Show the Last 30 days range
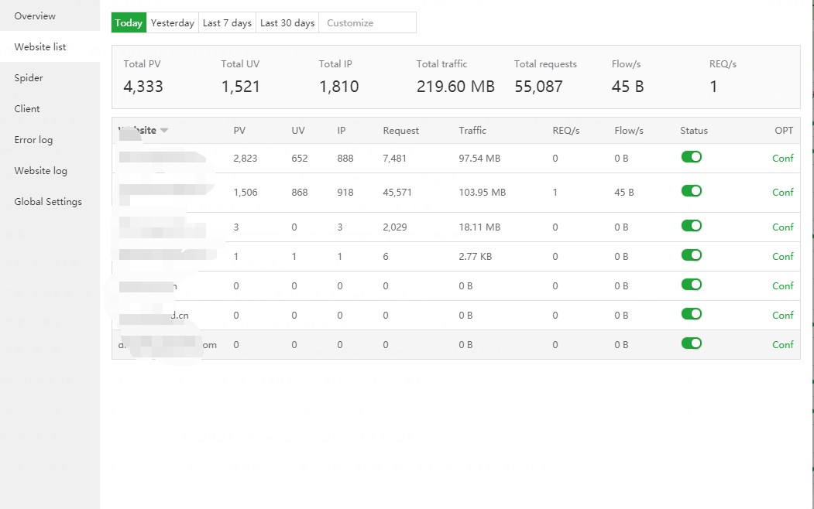Image resolution: width=814 pixels, height=509 pixels. (x=287, y=22)
